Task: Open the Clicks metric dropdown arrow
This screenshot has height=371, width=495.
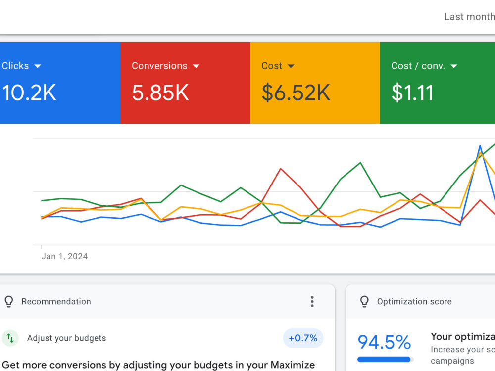Action: click(38, 66)
